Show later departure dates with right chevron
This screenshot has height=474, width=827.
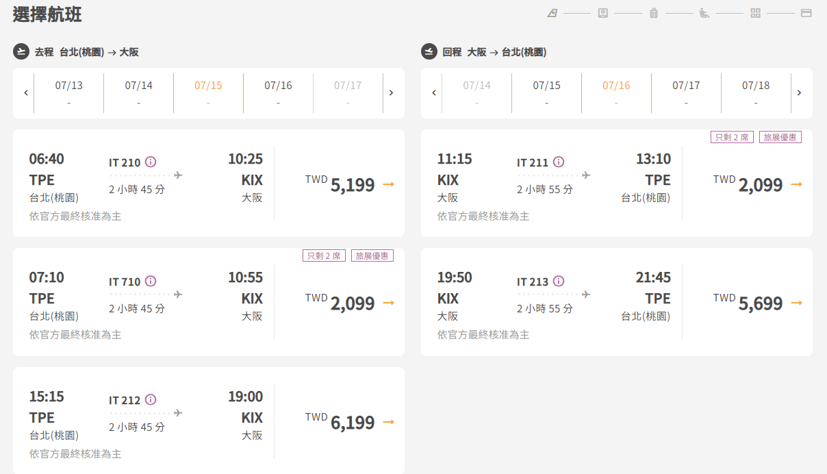coord(391,92)
